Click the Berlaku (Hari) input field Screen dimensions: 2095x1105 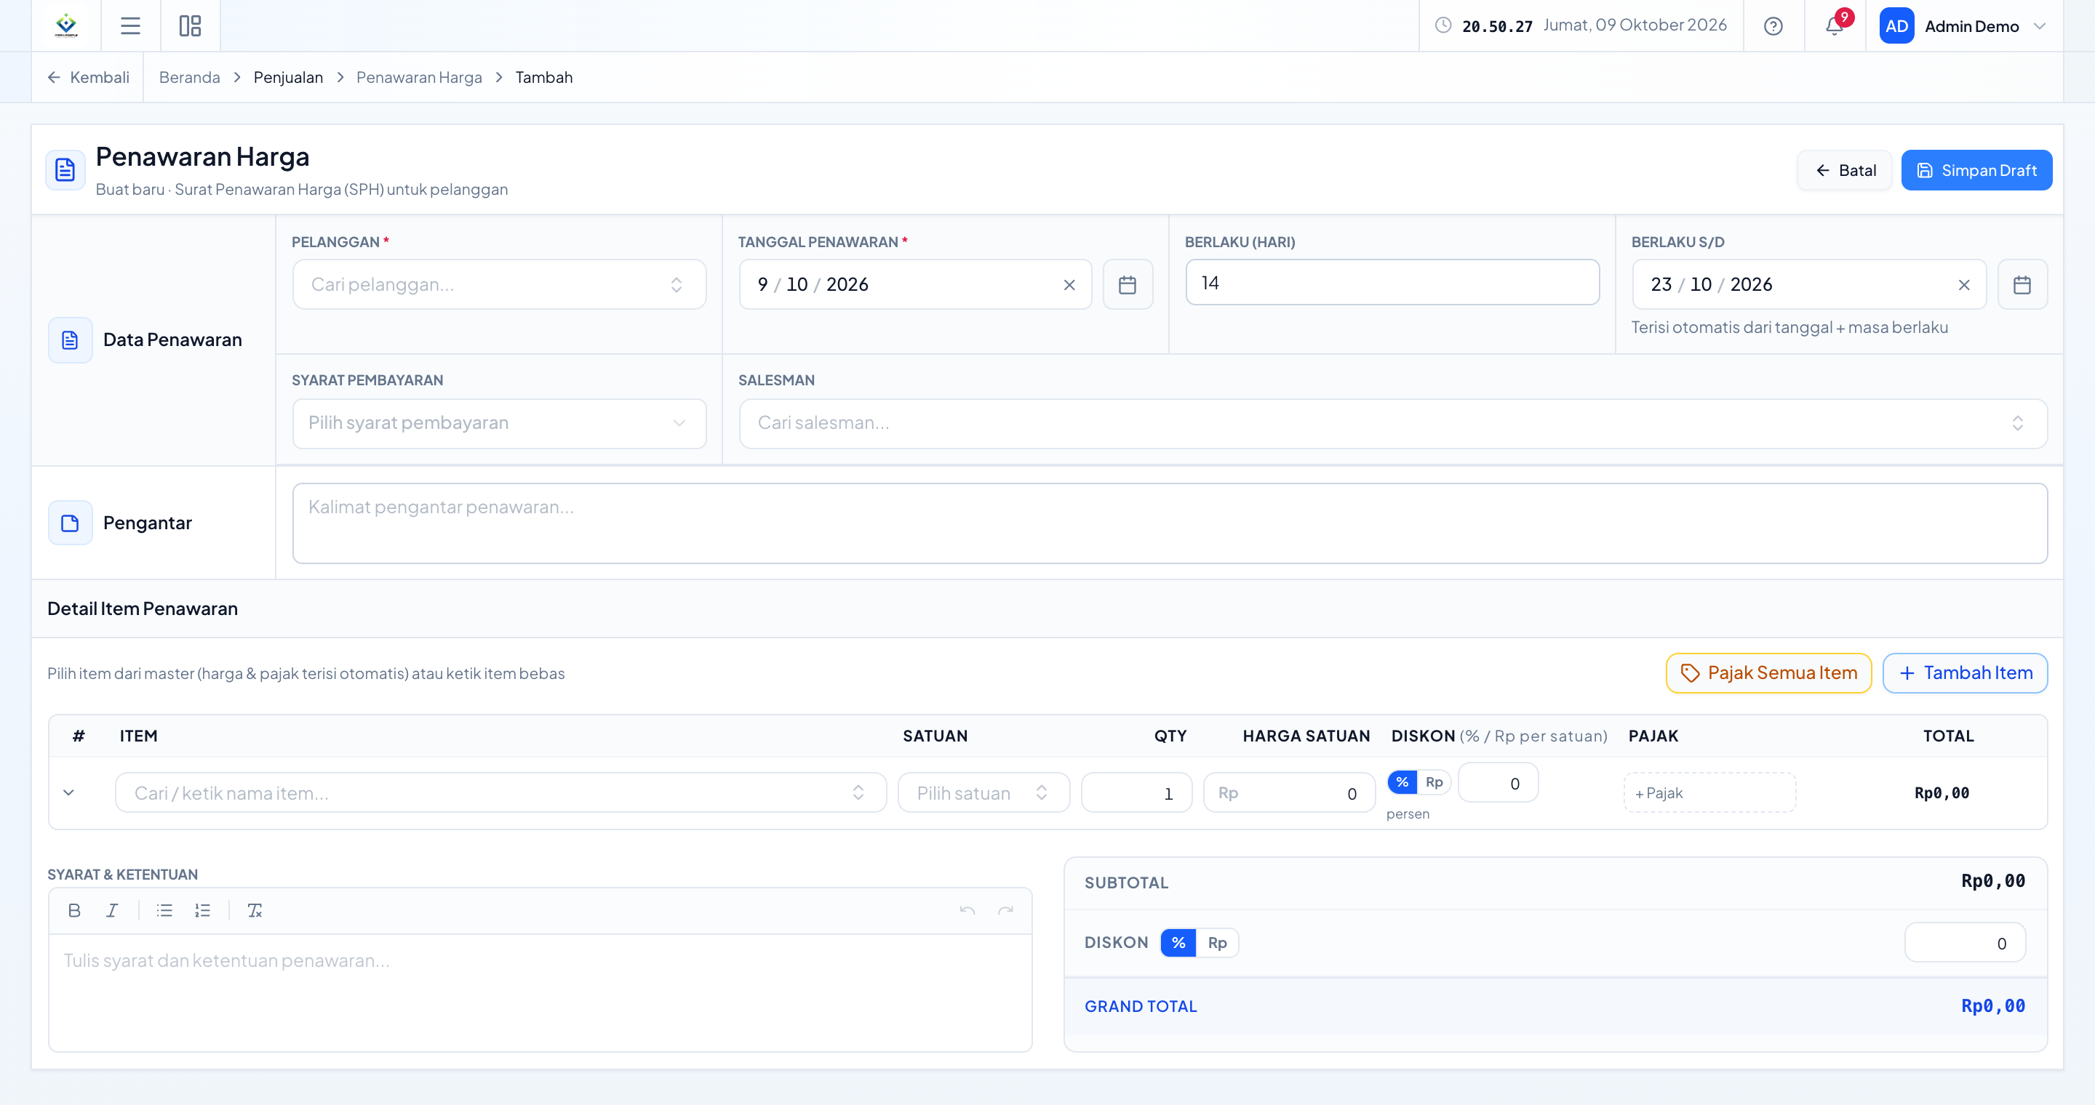coord(1392,283)
